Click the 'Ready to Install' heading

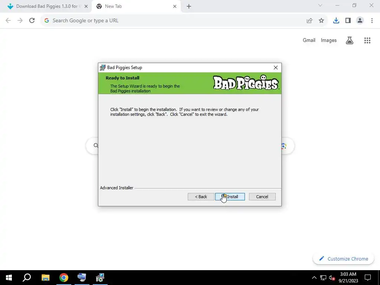click(x=122, y=78)
